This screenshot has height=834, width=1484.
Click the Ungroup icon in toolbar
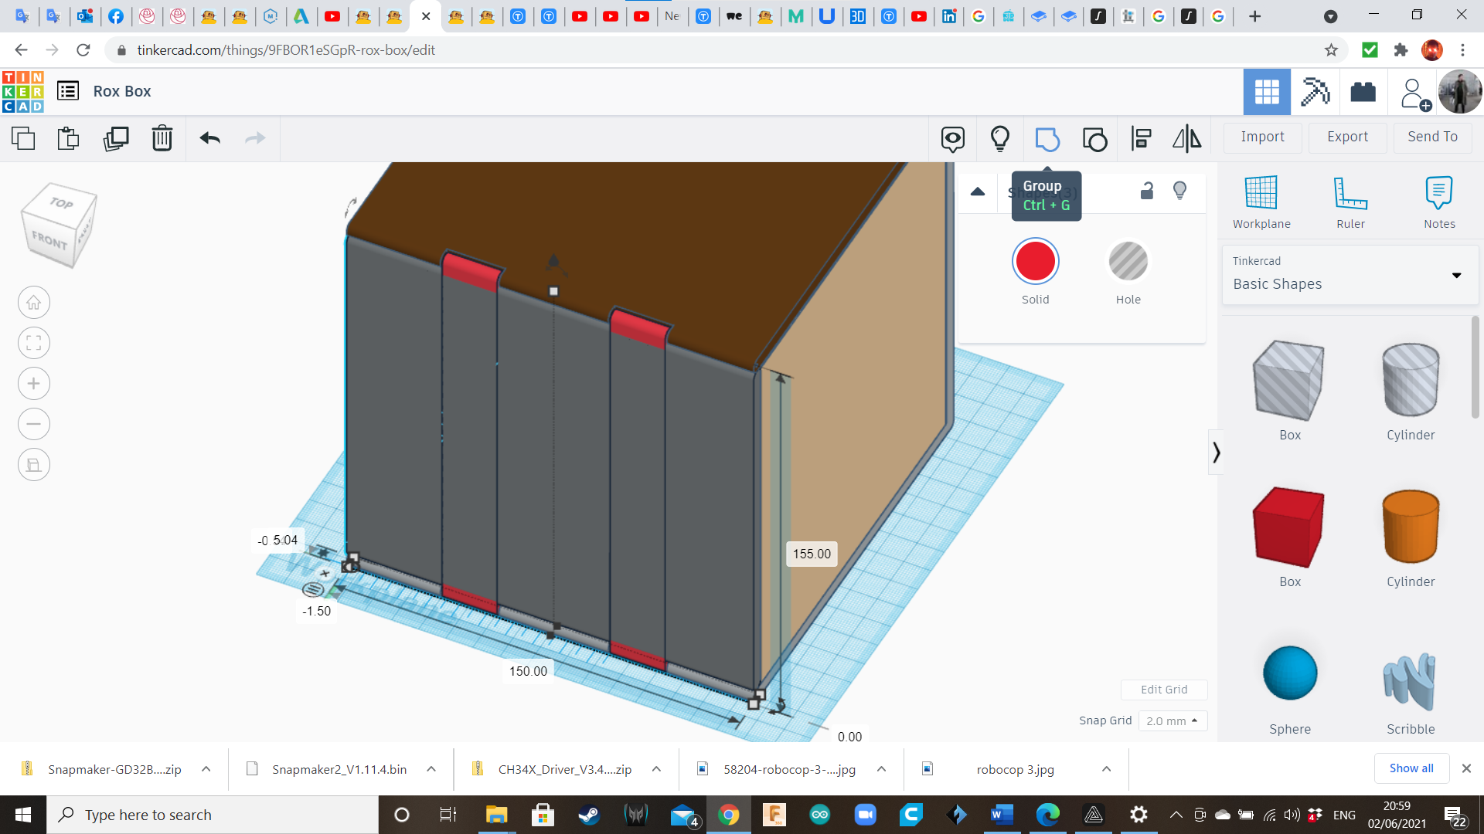(x=1094, y=139)
